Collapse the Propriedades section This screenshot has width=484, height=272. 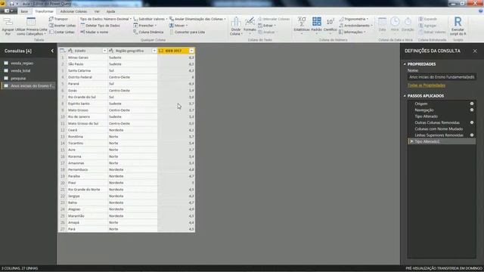tap(405, 64)
